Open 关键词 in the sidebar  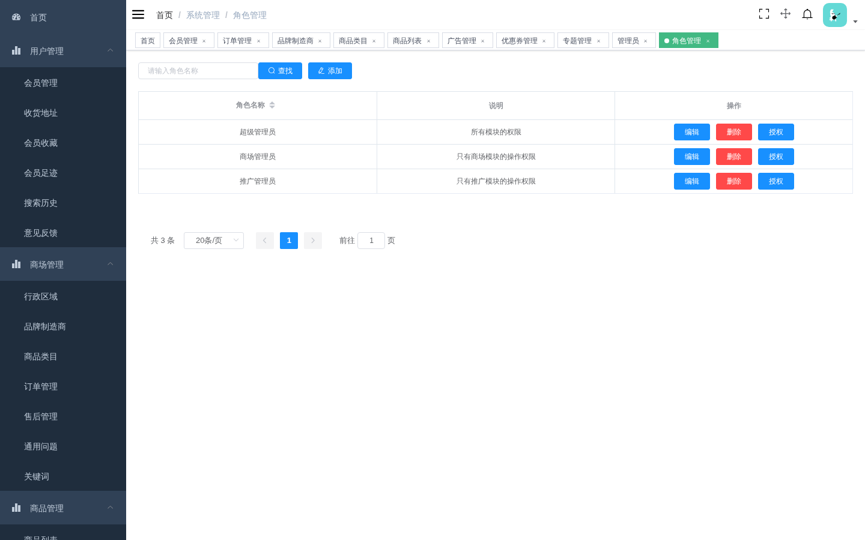pyautogui.click(x=63, y=476)
